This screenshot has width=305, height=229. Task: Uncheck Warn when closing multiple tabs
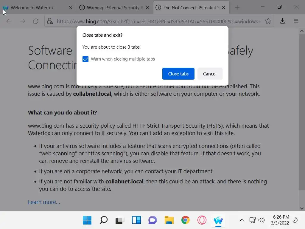(85, 59)
